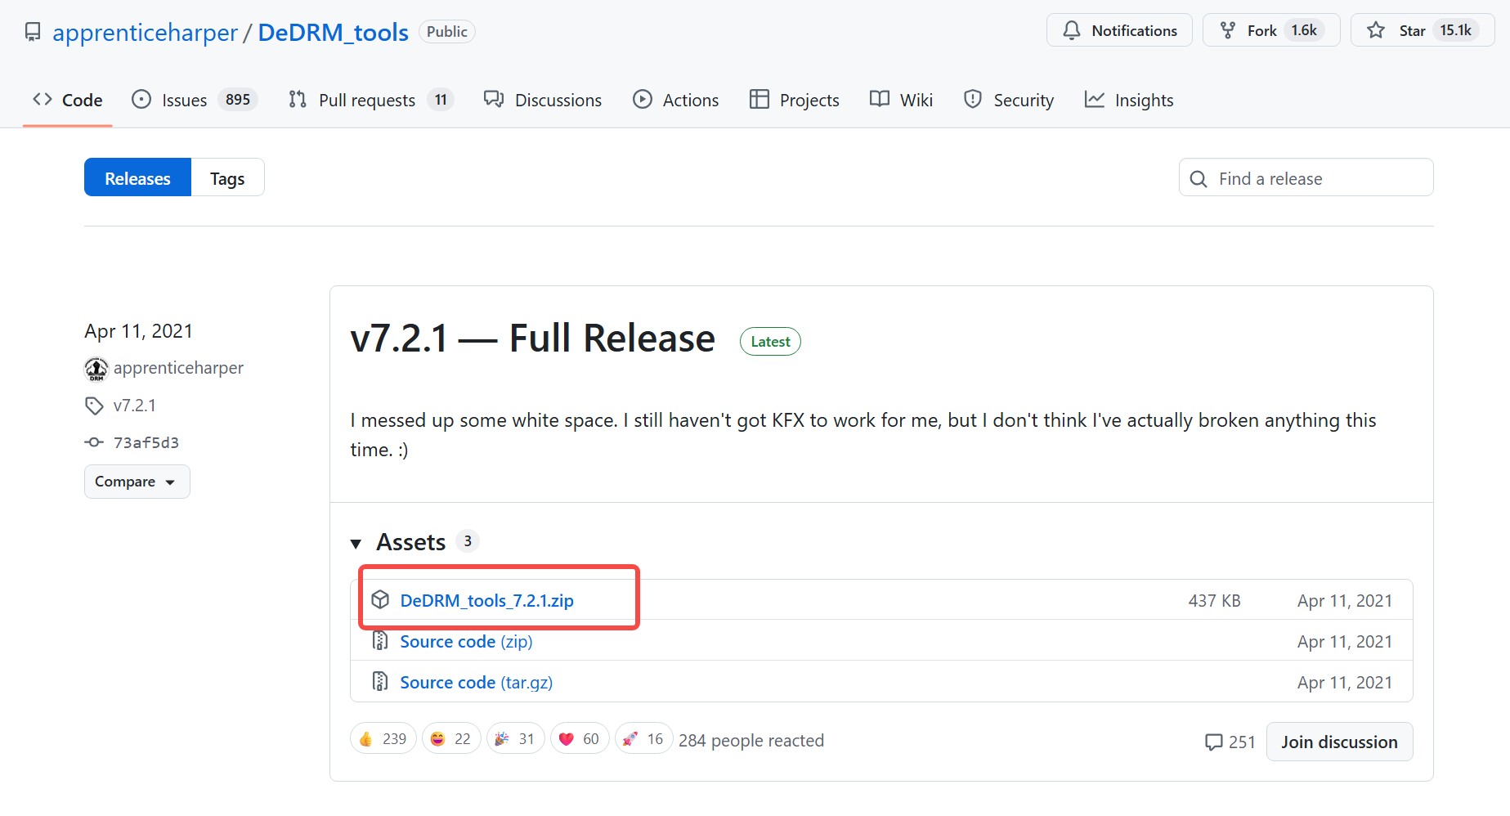
Task: Open commit 73af5d3 link
Action: [x=146, y=442]
